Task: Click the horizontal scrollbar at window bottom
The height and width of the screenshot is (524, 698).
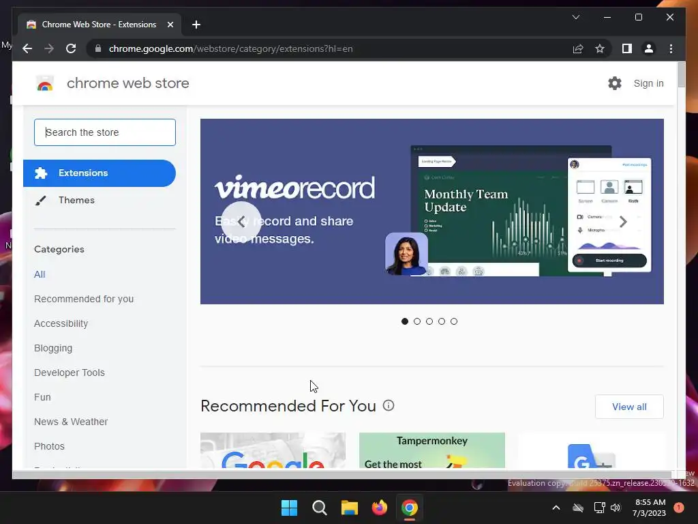Action: (x=342, y=475)
